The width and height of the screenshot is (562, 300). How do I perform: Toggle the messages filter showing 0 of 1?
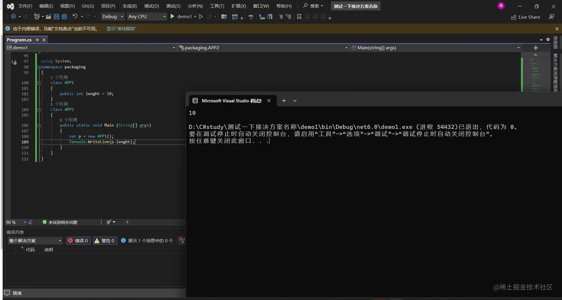147,241
